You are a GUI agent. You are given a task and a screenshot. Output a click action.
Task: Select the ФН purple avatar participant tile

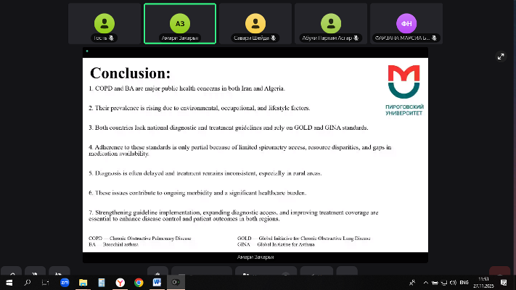[406, 24]
